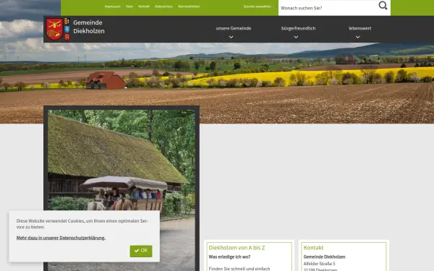Image resolution: width=434 pixels, height=271 pixels.
Task: Select 'Alfelder Straße 5' address text
Action: (319, 264)
